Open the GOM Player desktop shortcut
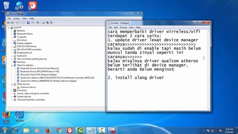238x134 pixels. pos(32,6)
